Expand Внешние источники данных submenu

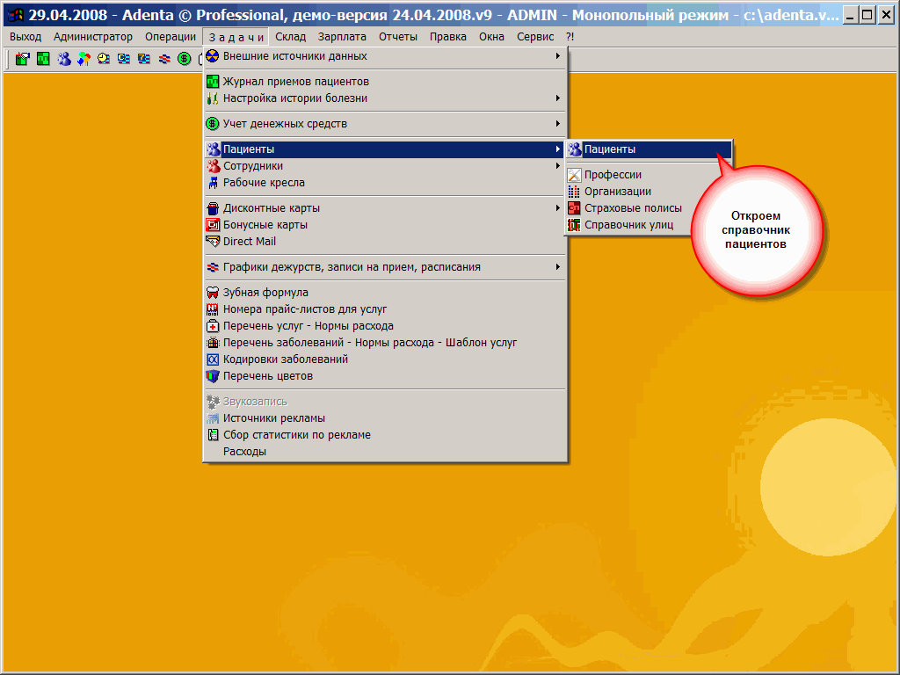pos(295,56)
